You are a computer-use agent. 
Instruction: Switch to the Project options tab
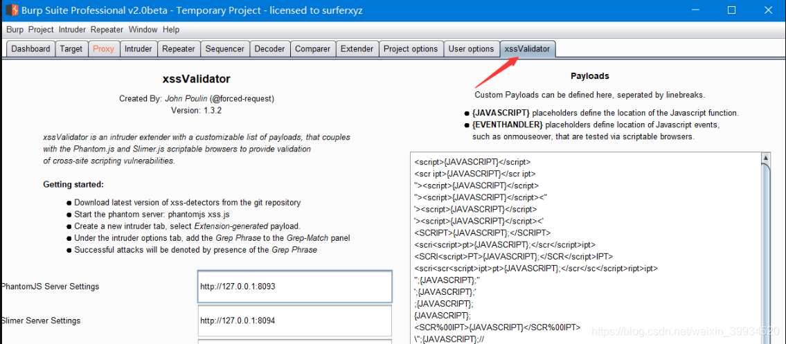pyautogui.click(x=411, y=49)
